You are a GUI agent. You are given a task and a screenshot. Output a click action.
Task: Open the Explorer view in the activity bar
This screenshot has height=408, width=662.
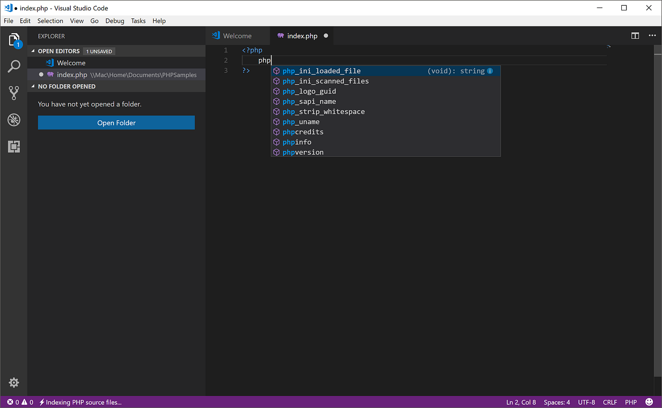[x=14, y=40]
